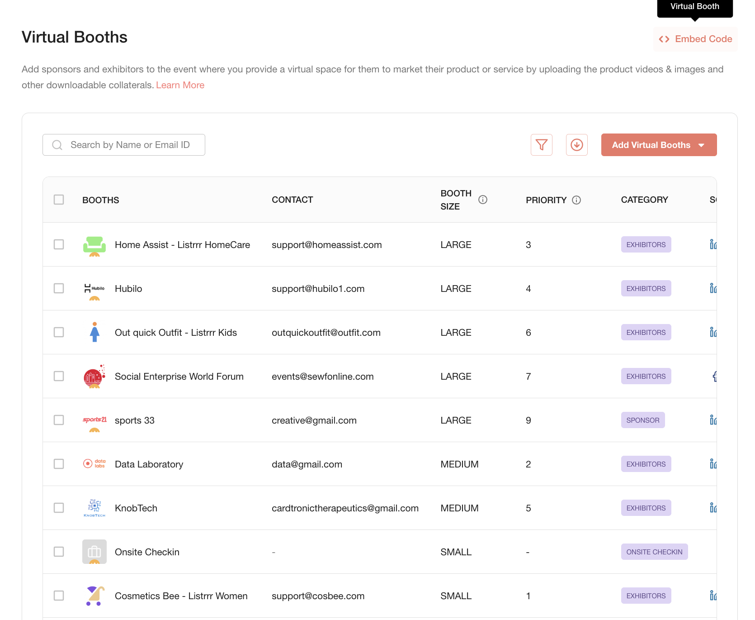Open LinkedIn icon in sports 33 row
The width and height of the screenshot is (755, 620).
(713, 420)
